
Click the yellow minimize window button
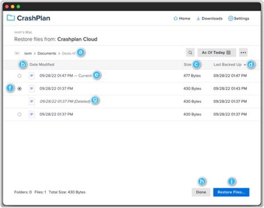12,7
